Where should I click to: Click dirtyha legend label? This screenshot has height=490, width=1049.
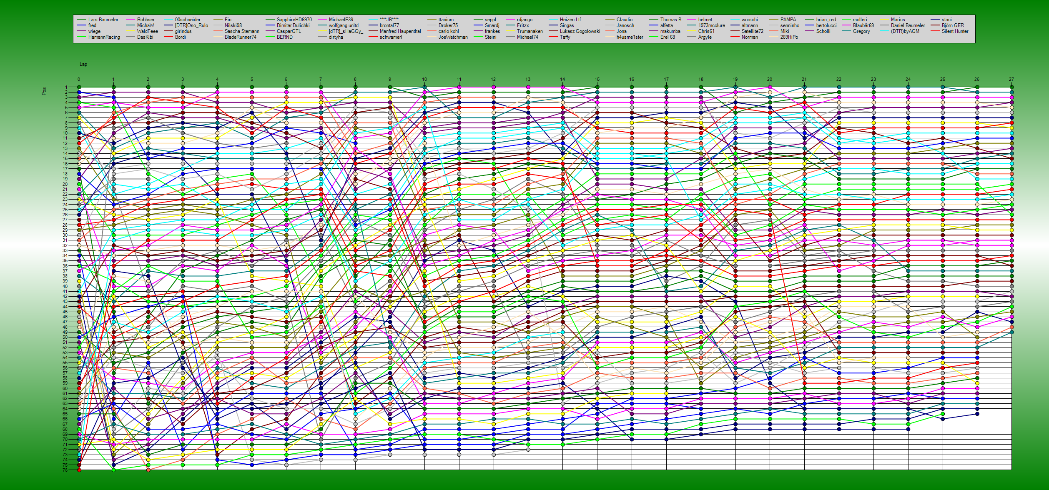click(x=336, y=37)
